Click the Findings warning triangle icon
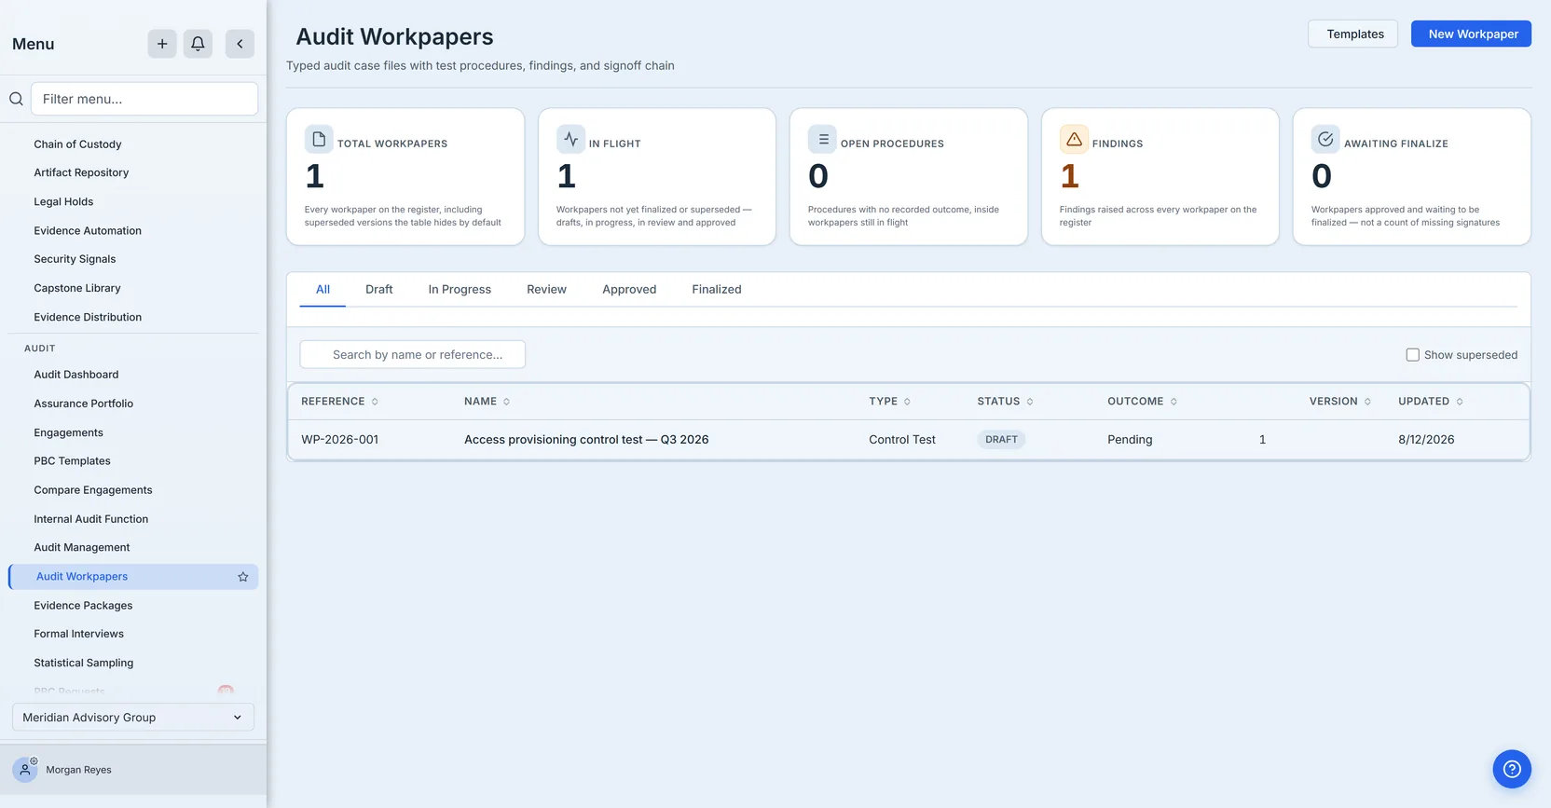 coord(1074,139)
